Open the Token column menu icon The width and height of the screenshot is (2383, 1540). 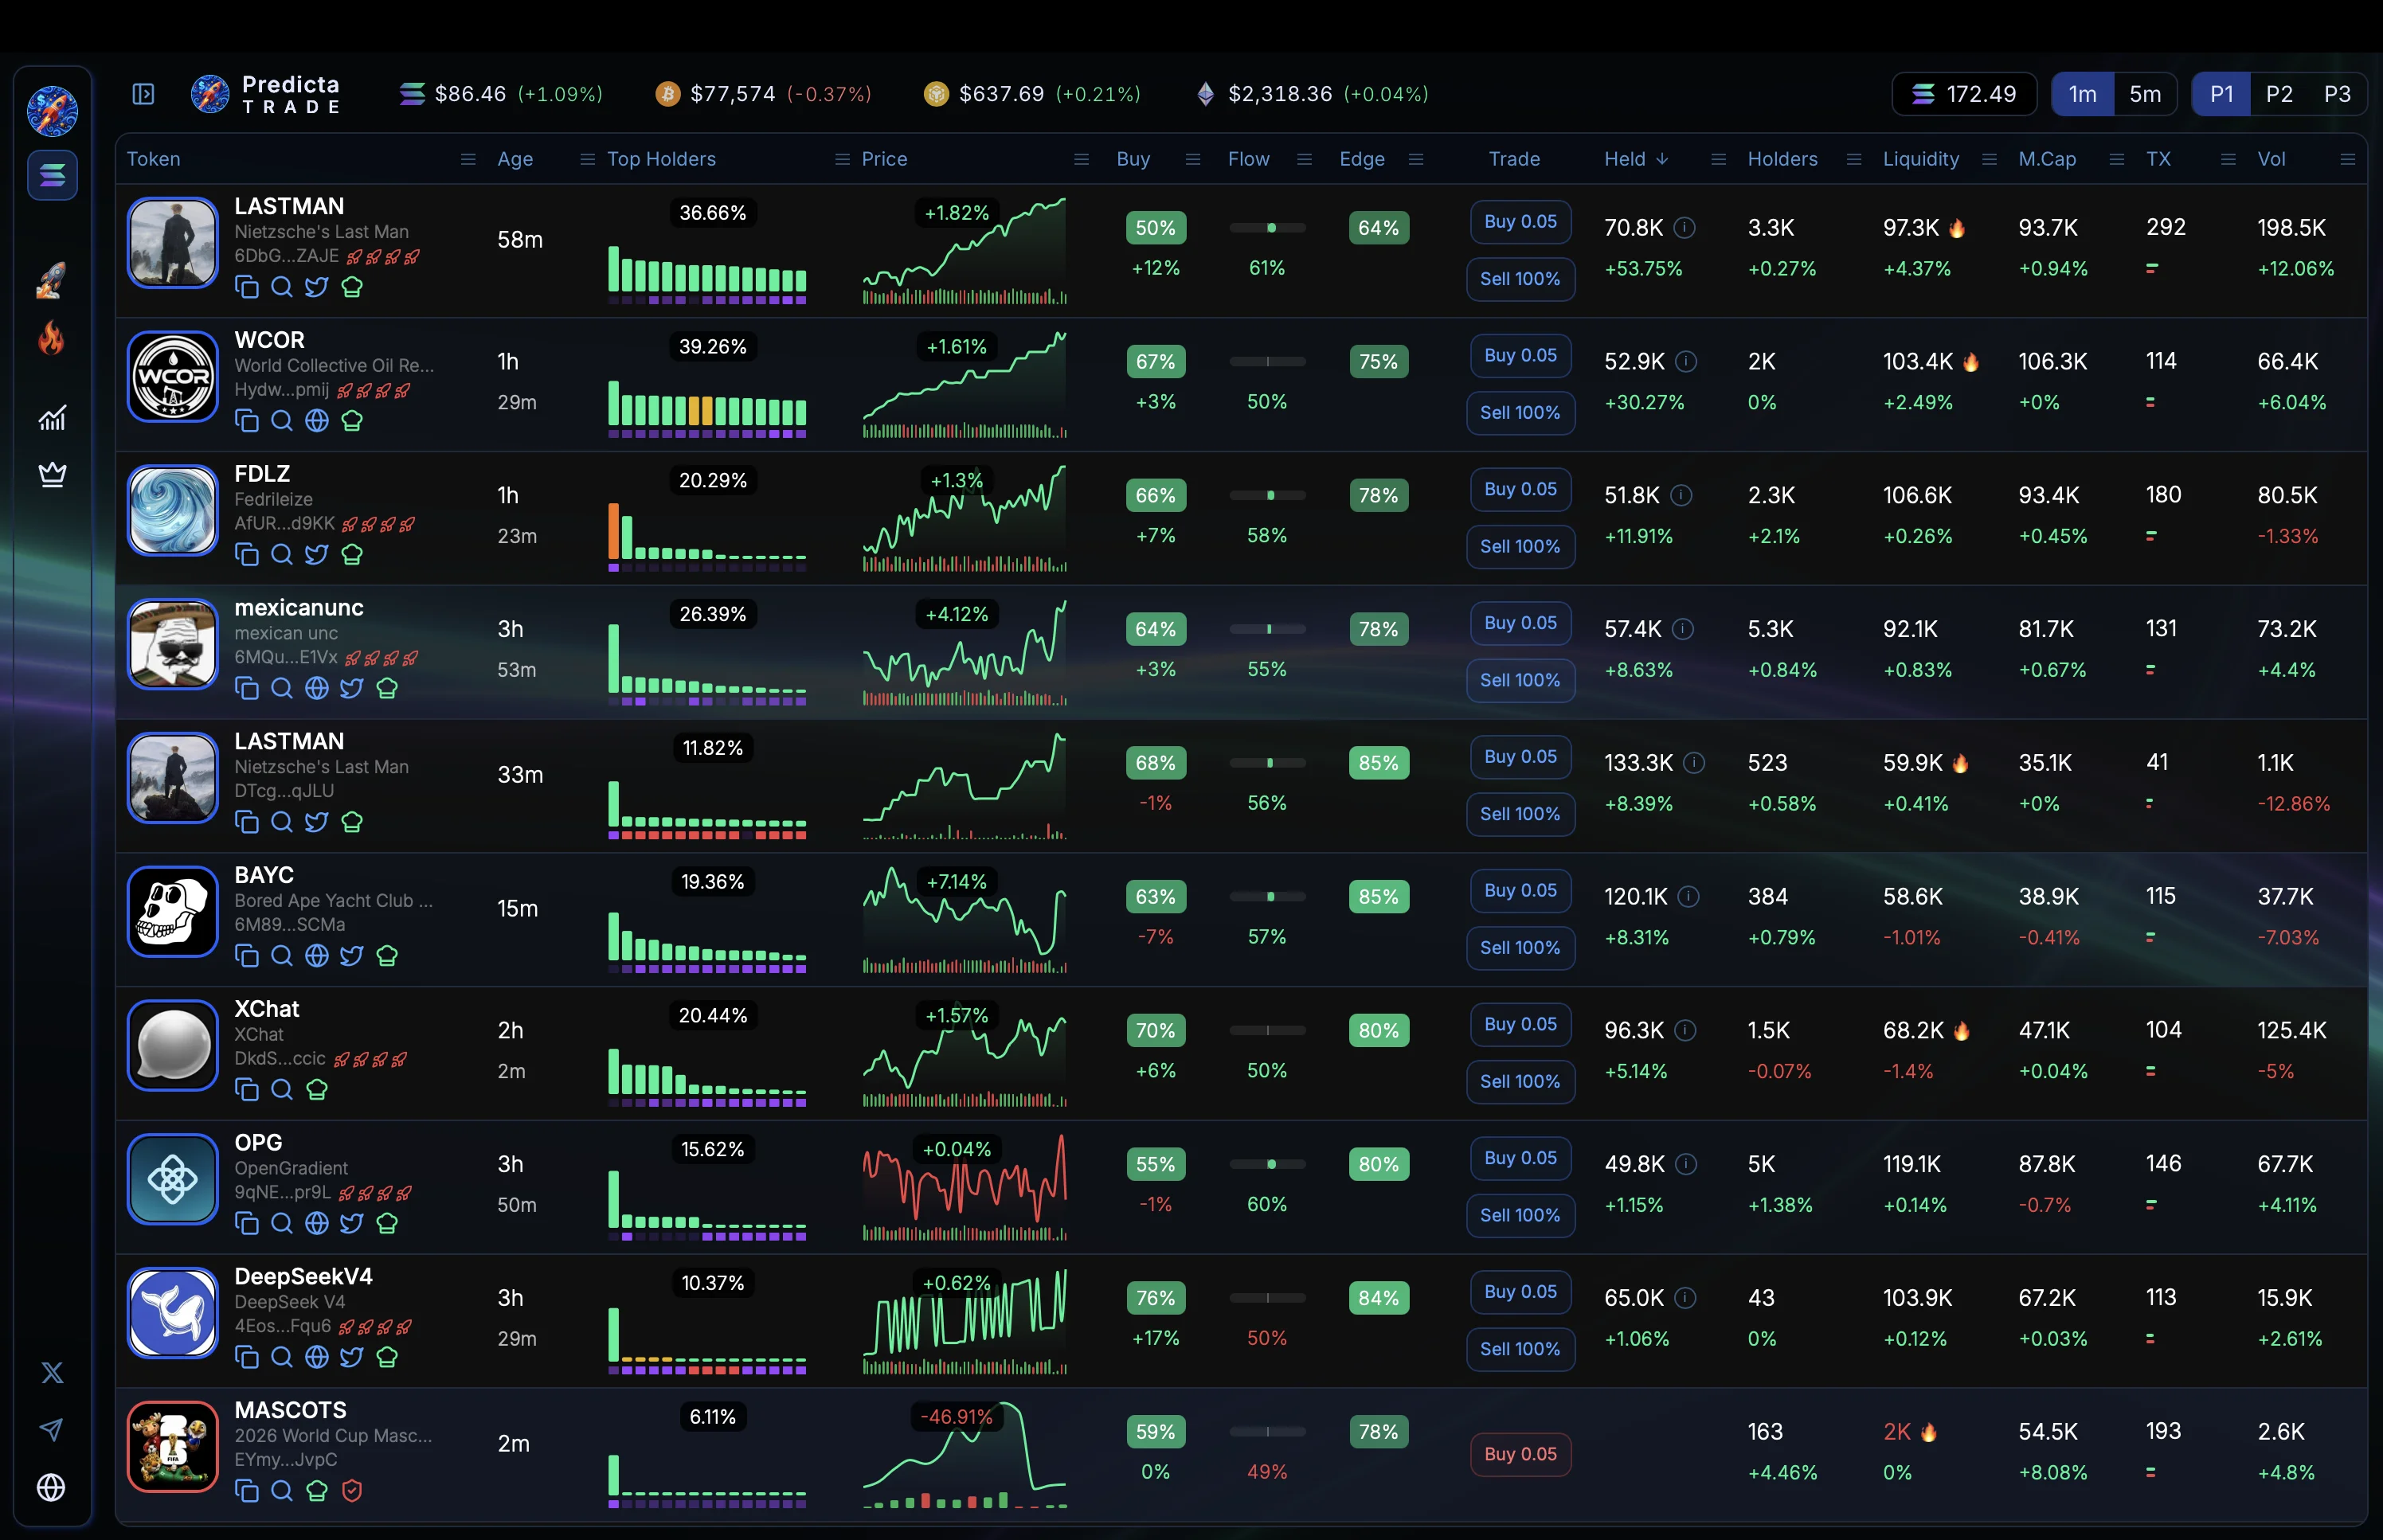467,159
